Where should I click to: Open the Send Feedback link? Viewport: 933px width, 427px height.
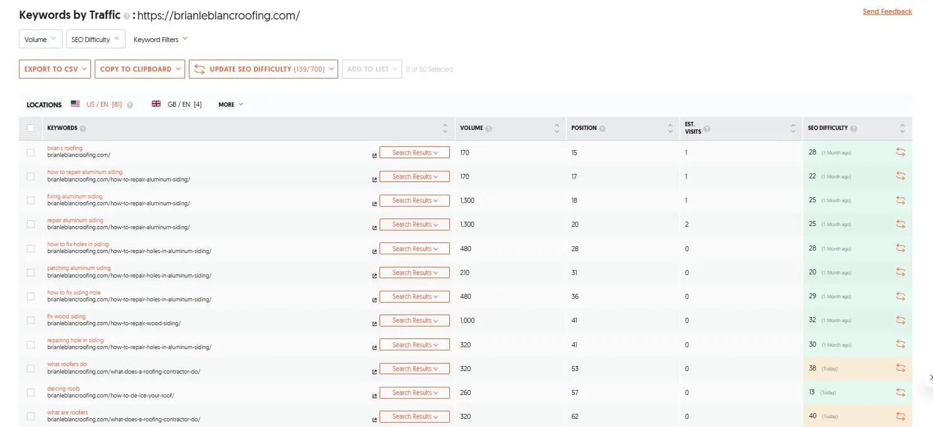[887, 12]
